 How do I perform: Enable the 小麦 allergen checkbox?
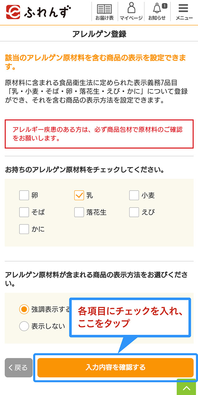[x=134, y=195]
